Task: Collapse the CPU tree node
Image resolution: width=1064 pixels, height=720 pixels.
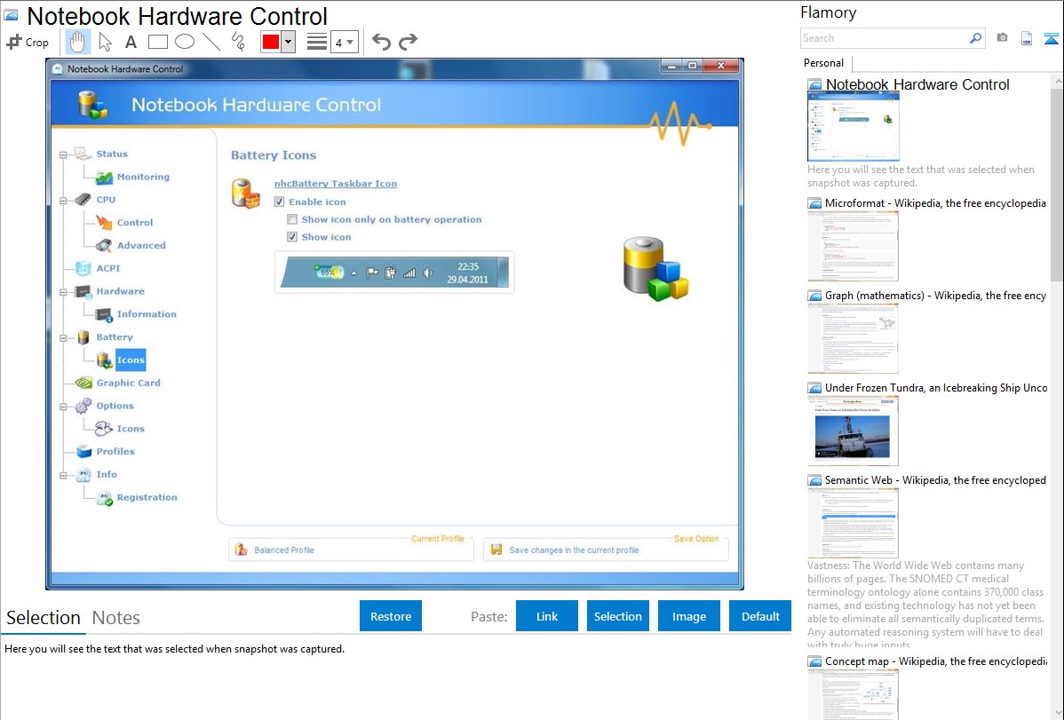Action: click(63, 201)
